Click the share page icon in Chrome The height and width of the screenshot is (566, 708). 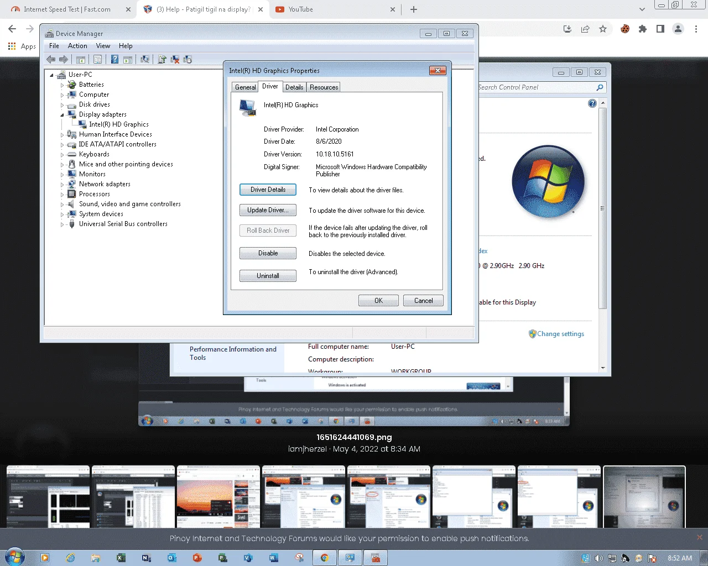tap(585, 29)
